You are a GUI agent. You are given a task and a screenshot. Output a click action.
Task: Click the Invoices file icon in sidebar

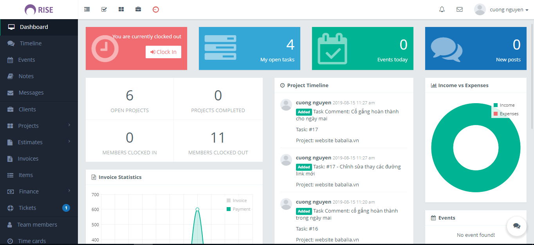[10, 159]
